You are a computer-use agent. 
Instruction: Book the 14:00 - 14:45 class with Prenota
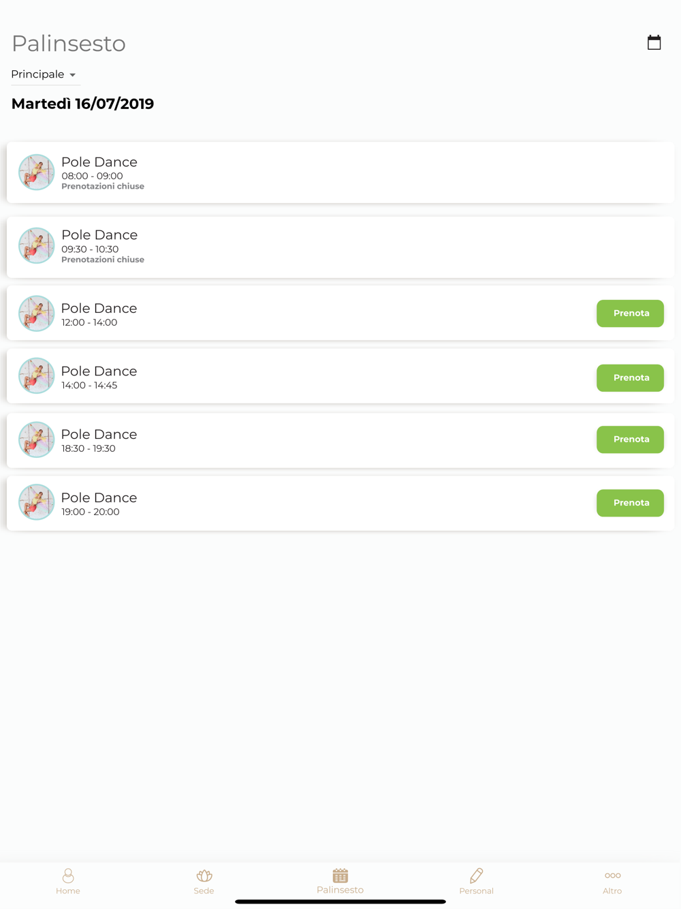pyautogui.click(x=630, y=378)
